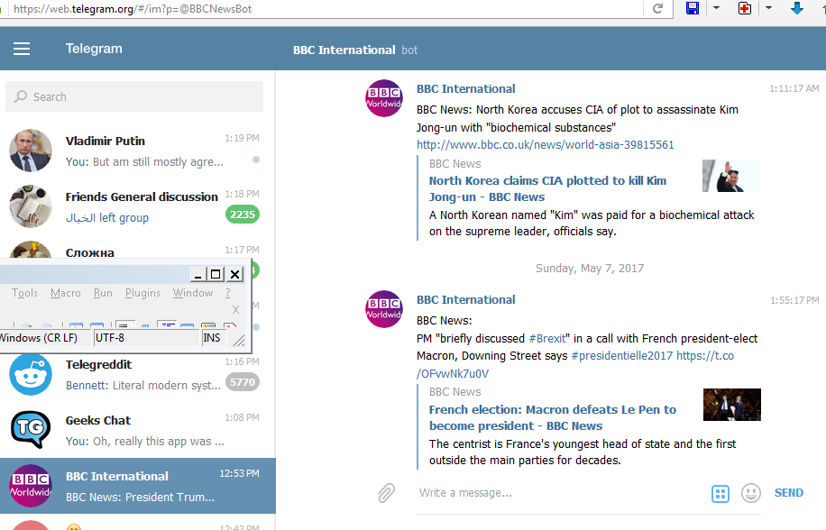The image size is (826, 530).
Task: Click Windows (CR LF) status bar field
Action: tap(45, 338)
